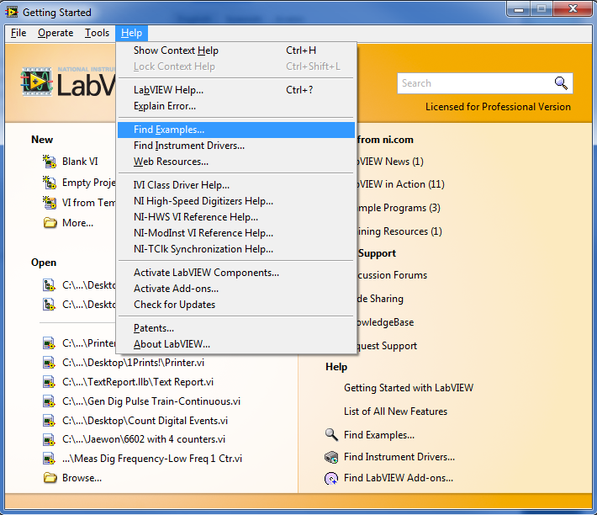
Task: Choose Check for Updates menu item
Action: [x=174, y=305]
